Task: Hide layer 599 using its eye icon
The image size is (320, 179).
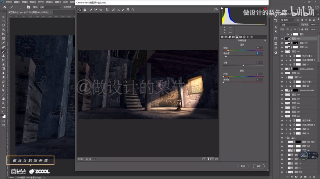Action: point(282,43)
